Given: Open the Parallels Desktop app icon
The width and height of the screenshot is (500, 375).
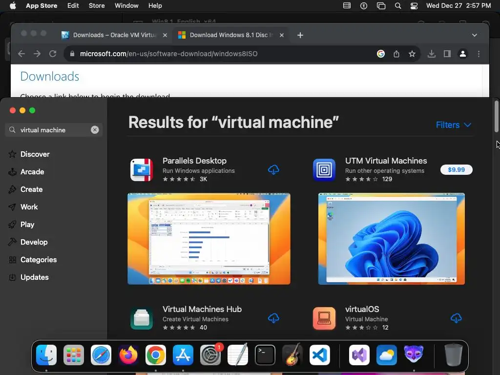Looking at the screenshot, I should pos(142,169).
